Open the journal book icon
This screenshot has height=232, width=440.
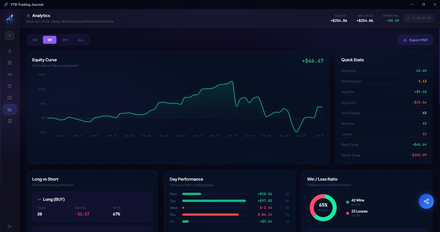[x=10, y=98]
